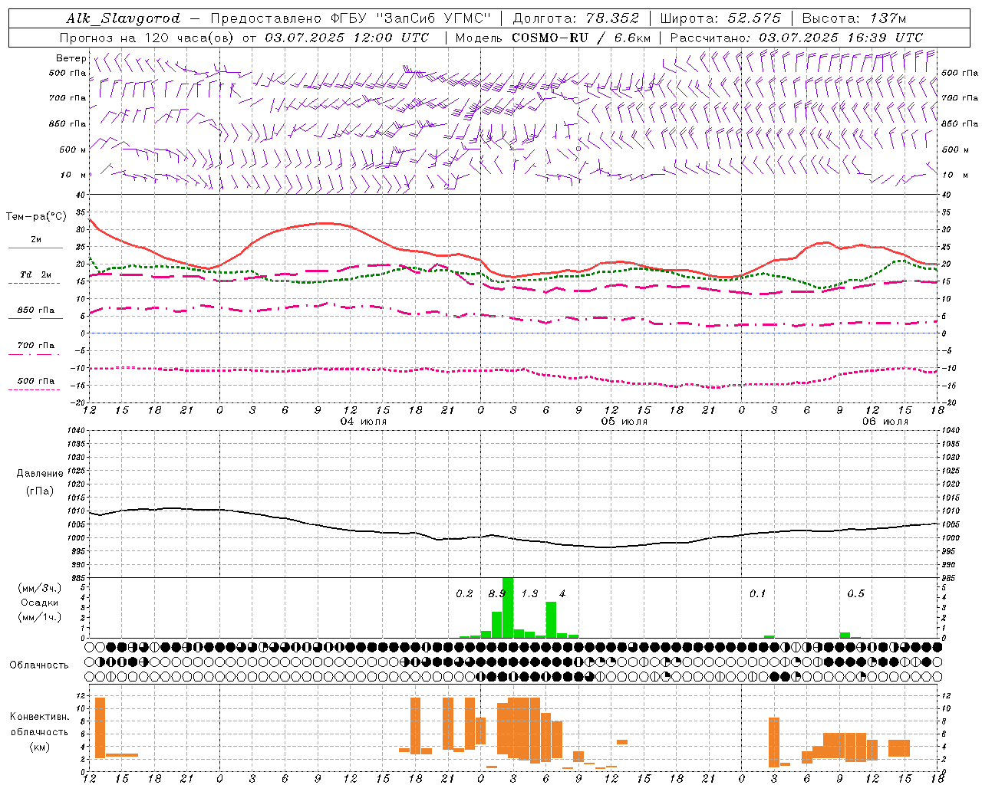
Task: Click the (мм/1ч.) units label
Action: 40,617
